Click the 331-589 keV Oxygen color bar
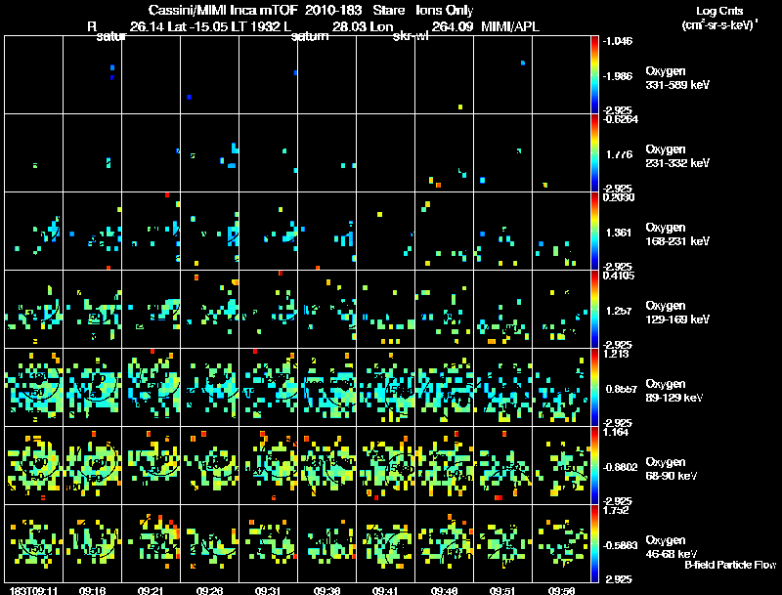The height and width of the screenshot is (595, 782). tap(595, 73)
